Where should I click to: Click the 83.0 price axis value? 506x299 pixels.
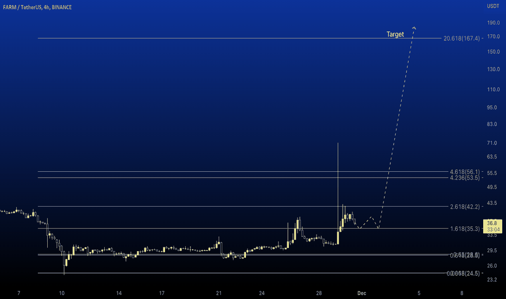coord(492,124)
